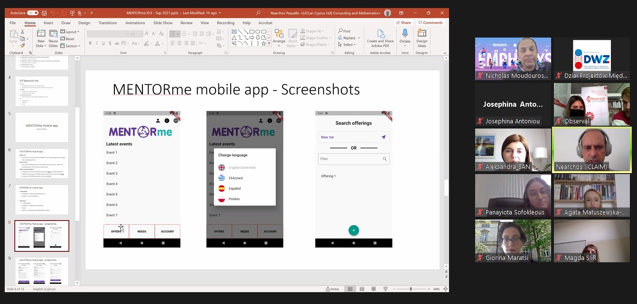Screen dimensions: 637x304
Task: Switch to the Transitions ribbon tab
Action: [108, 23]
